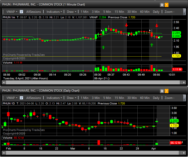This screenshot has height=157, width=188.
Task: Toggle AllSessions checkbox on 1 Minute Chart
Action: click(x=22, y=12)
